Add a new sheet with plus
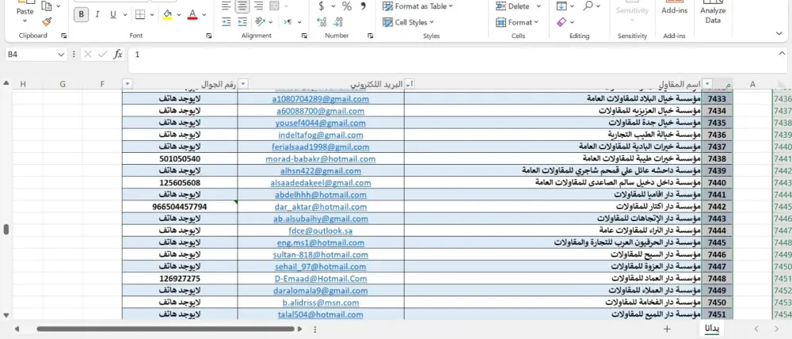792x339 pixels. pyautogui.click(x=667, y=329)
